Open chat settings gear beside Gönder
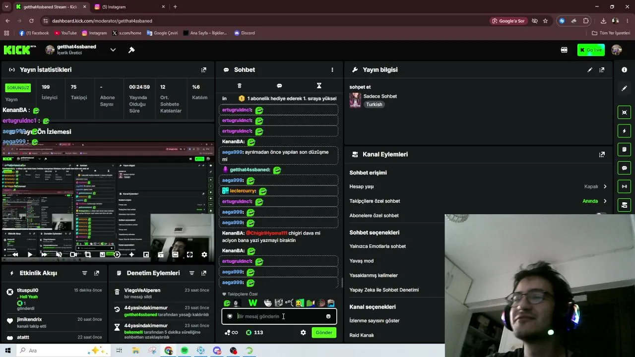The height and width of the screenshot is (357, 635). click(303, 333)
